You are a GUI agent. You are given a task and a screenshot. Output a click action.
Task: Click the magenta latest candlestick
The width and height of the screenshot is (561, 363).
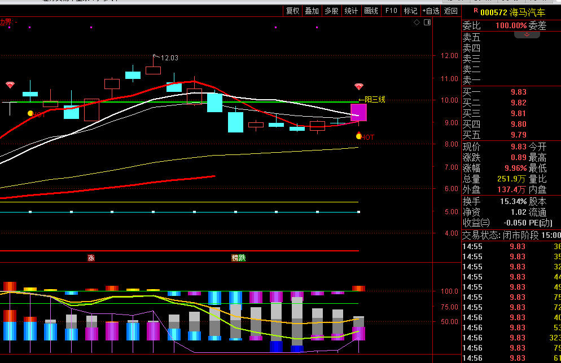358,112
